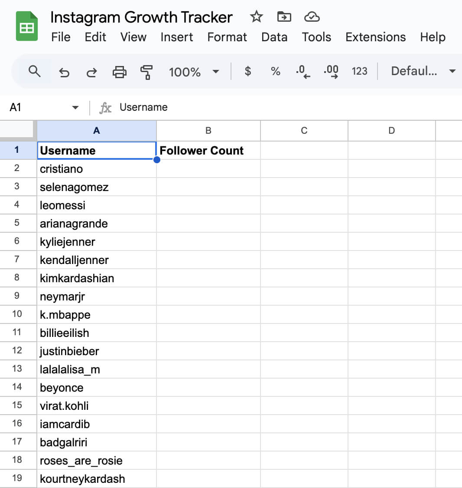Screen dimensions: 462x488
Task: Select the beyonce cell
Action: click(97, 387)
